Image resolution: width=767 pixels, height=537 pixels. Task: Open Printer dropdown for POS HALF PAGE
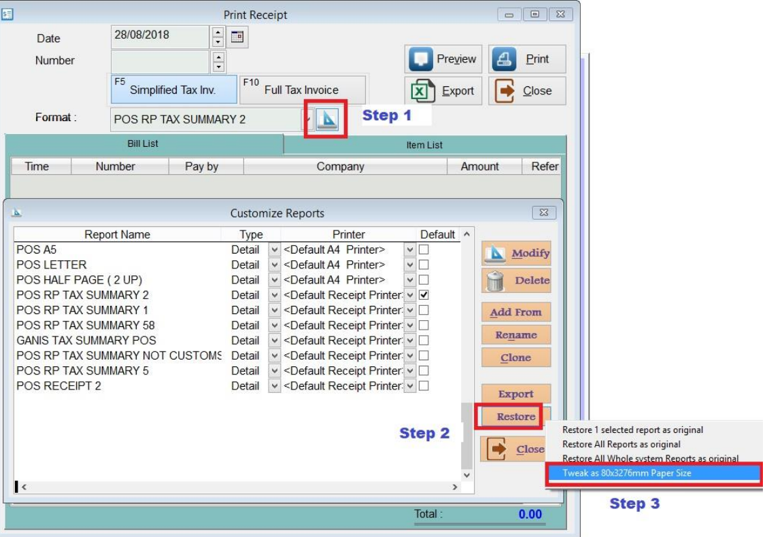pos(410,280)
